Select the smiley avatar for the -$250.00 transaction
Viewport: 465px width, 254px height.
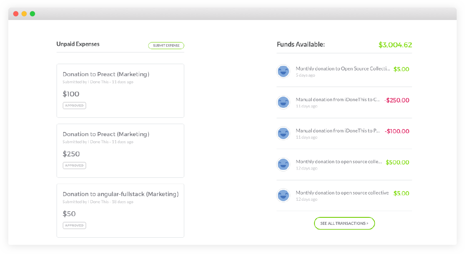(x=283, y=102)
